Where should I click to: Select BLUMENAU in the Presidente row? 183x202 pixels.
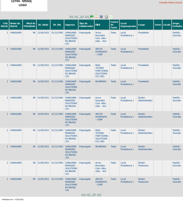[101, 81]
